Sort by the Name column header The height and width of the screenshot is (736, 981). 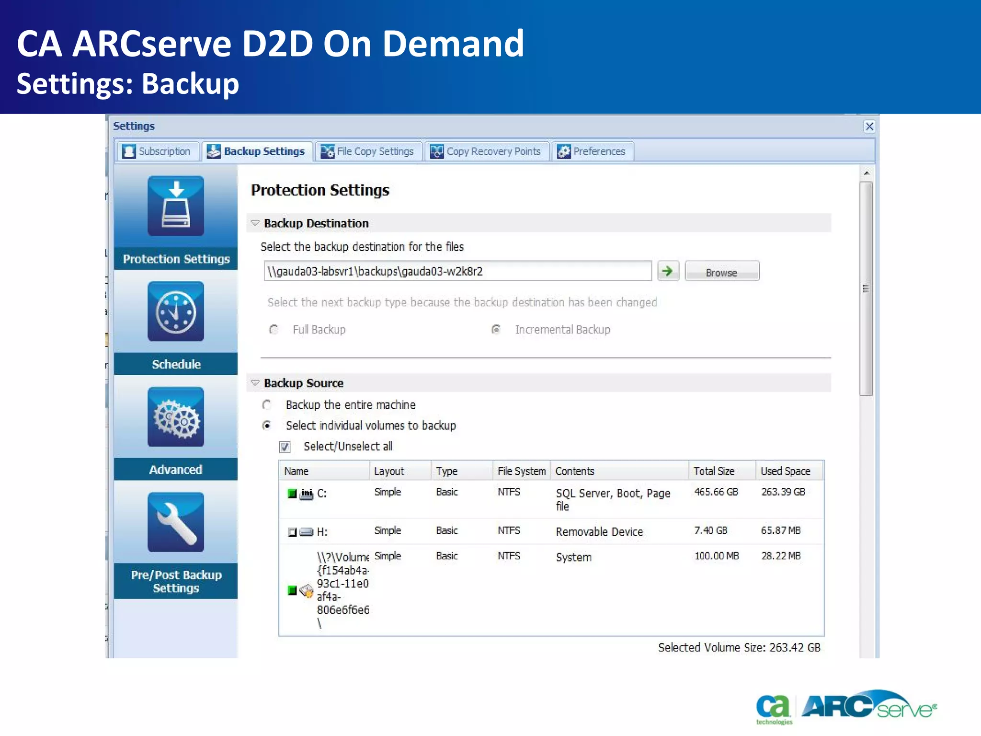pos(324,471)
